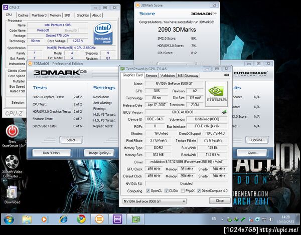301x235 pixels.
Task: Click Select... button under Tests
Action: click(x=71, y=140)
